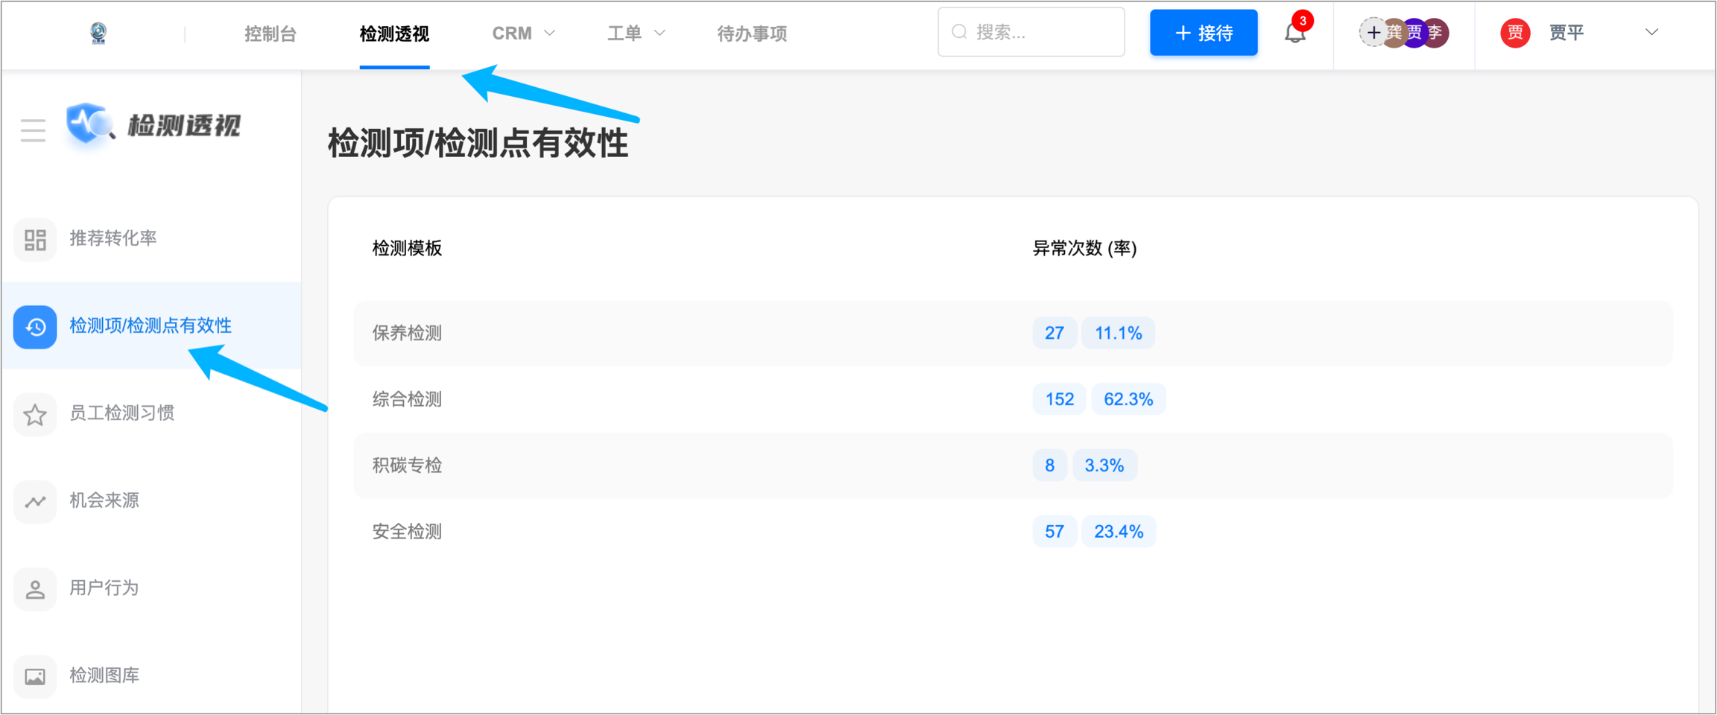Click the 检测项/检测点有效性 history icon
1717x715 pixels.
[35, 326]
